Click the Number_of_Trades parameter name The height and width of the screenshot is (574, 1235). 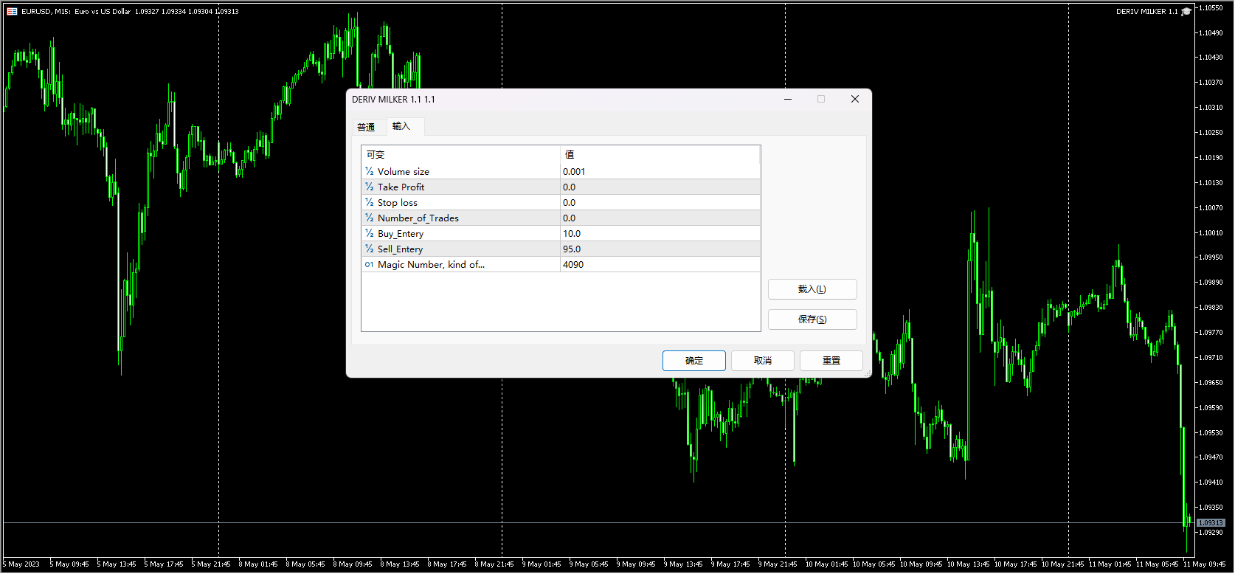pyautogui.click(x=418, y=218)
